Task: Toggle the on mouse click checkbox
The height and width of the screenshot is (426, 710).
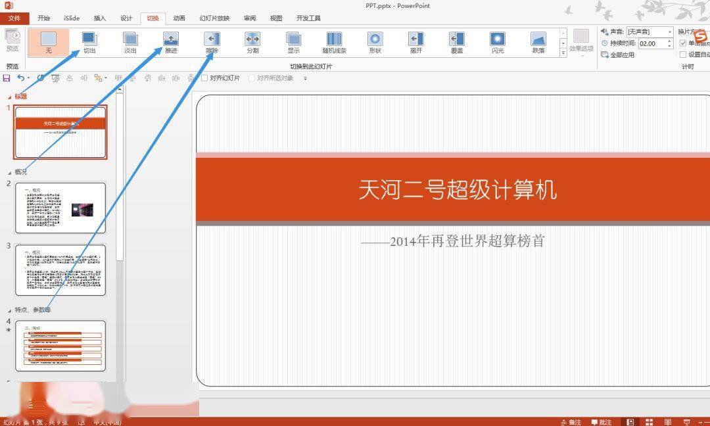Action: [683, 43]
